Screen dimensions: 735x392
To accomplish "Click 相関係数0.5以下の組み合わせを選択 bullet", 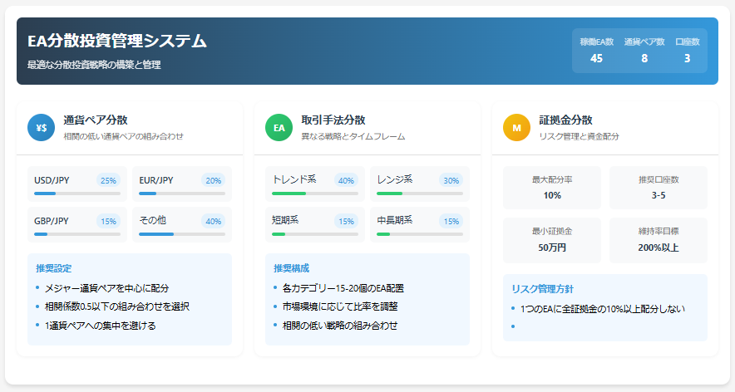I will 117,306.
